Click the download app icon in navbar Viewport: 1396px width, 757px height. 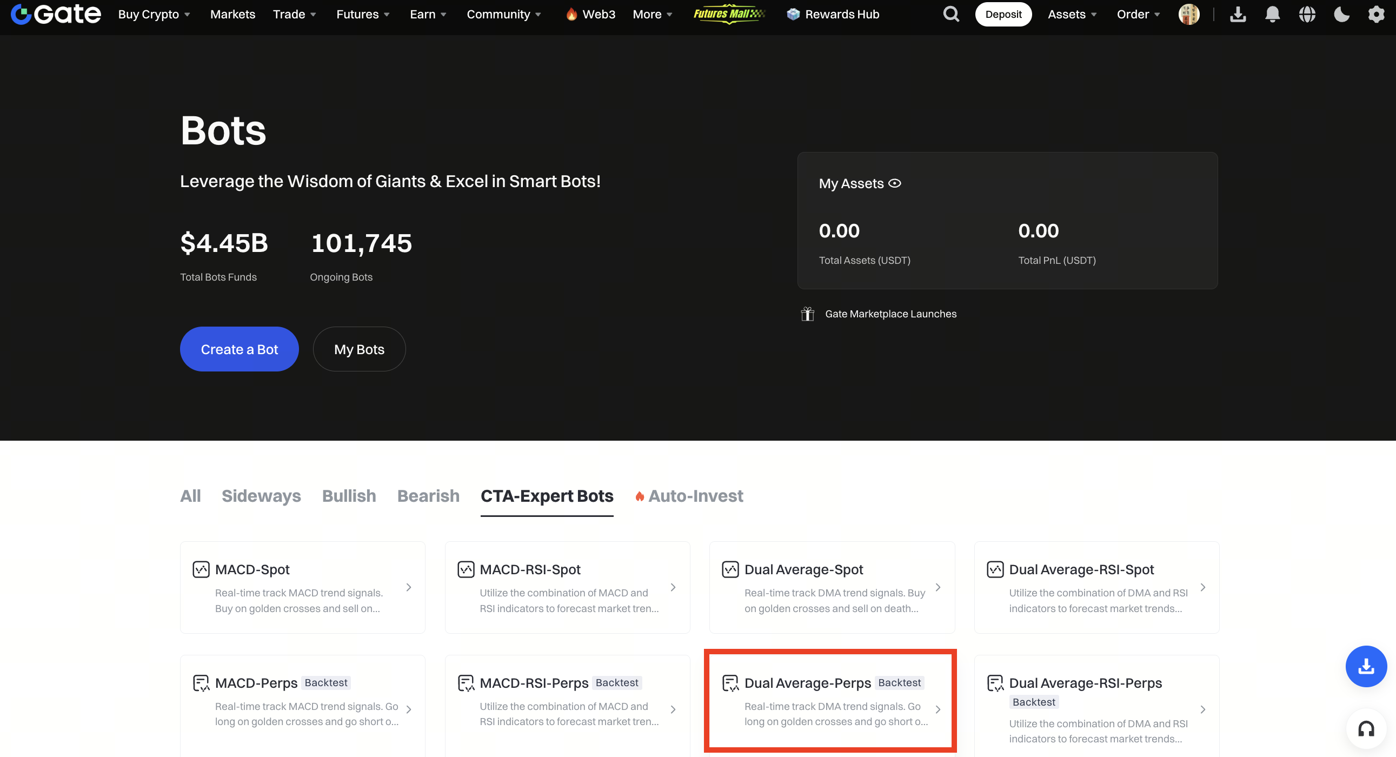tap(1238, 14)
